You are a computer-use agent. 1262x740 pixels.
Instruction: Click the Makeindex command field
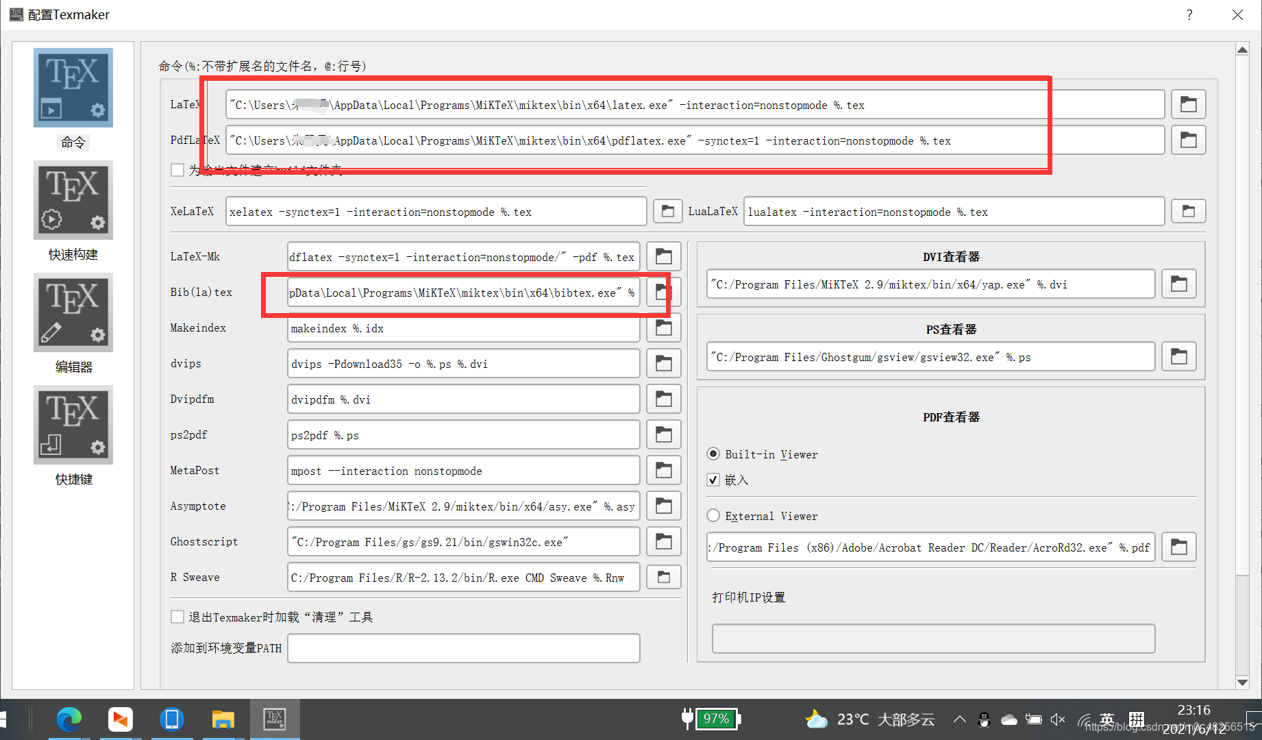[x=463, y=328]
